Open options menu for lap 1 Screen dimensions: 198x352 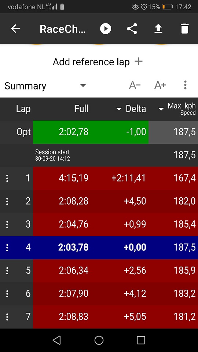pyautogui.click(x=7, y=178)
